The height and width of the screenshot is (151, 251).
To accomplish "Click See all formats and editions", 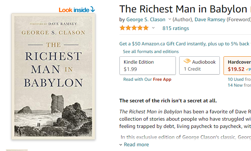I will [x=151, y=52].
